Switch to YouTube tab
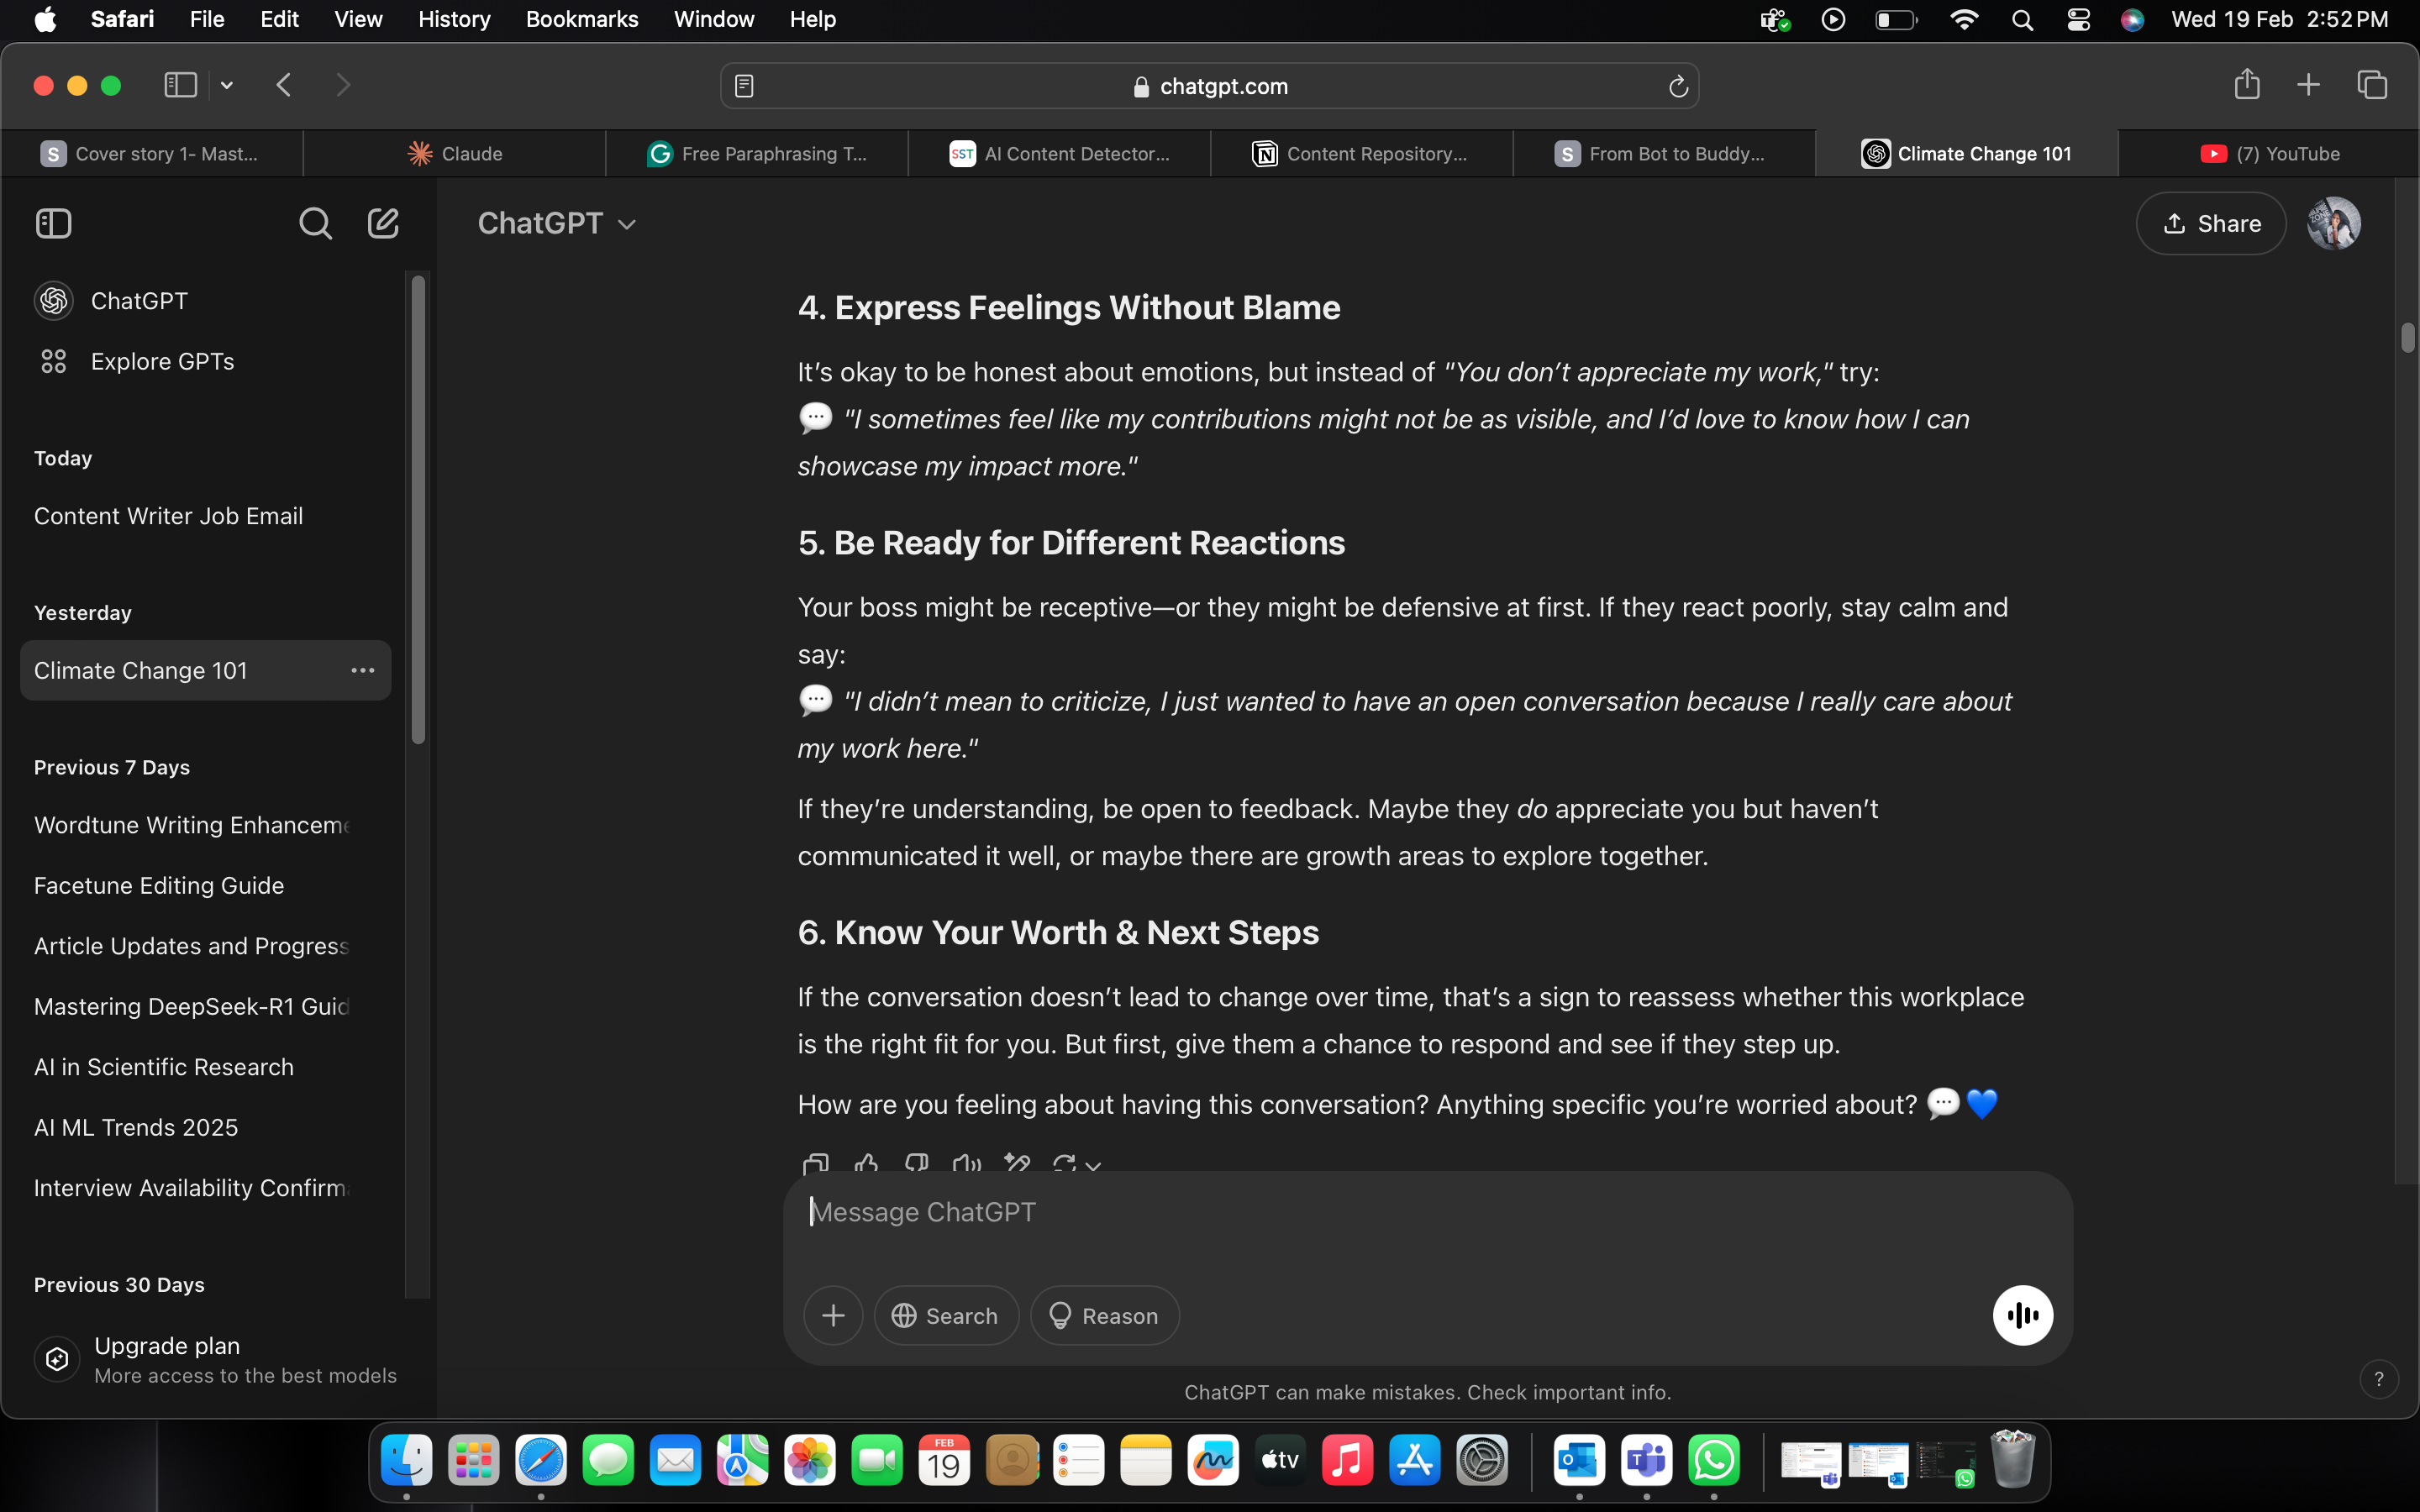The image size is (2420, 1512). tap(2269, 154)
